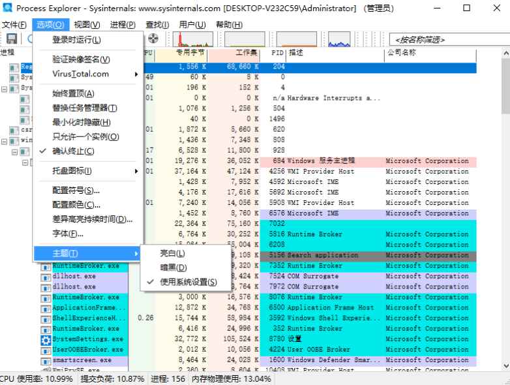Image resolution: width=510 pixels, height=385 pixels.
Task: Enable Replace Task Manager 替换任务管理器(T)
Action: [88, 108]
